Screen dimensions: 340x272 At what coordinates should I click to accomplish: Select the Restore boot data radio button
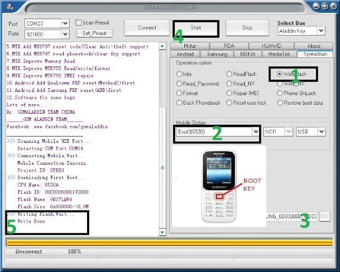click(x=280, y=103)
